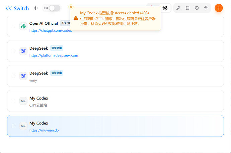Click the orange warning triangle icon
This screenshot has width=231, height=153.
tap(76, 18)
